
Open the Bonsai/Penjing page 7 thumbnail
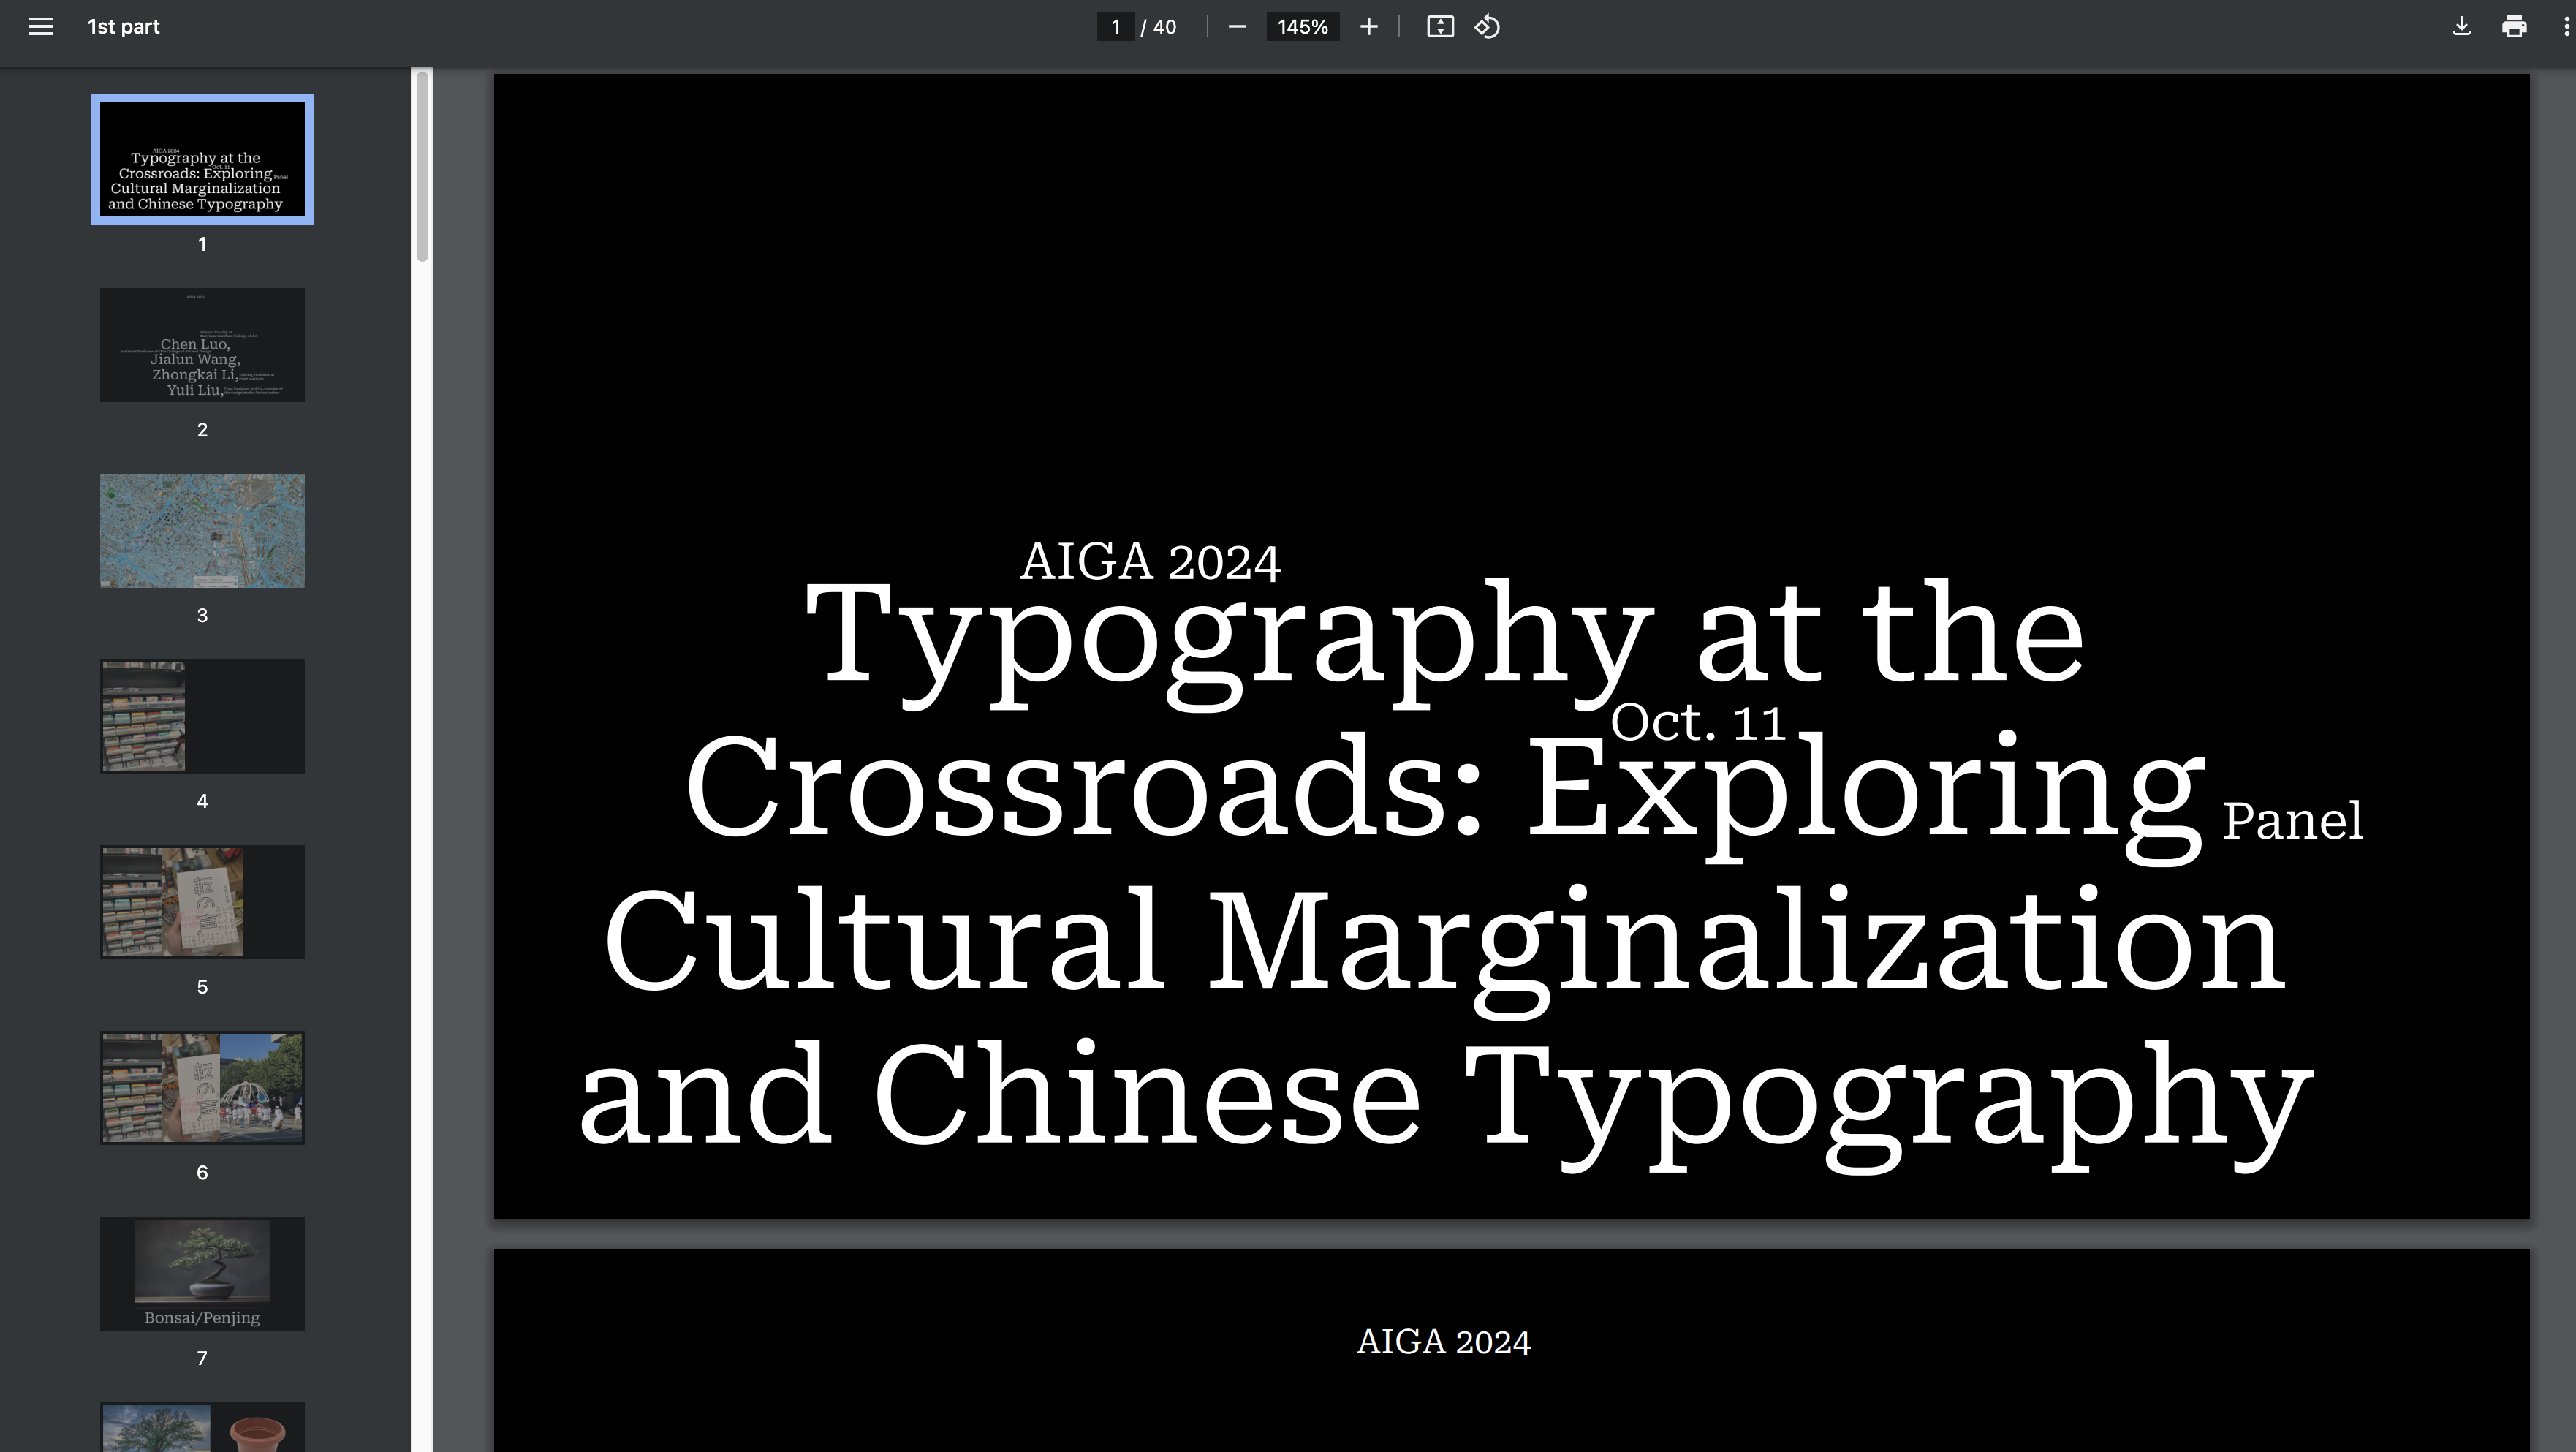coord(202,1273)
